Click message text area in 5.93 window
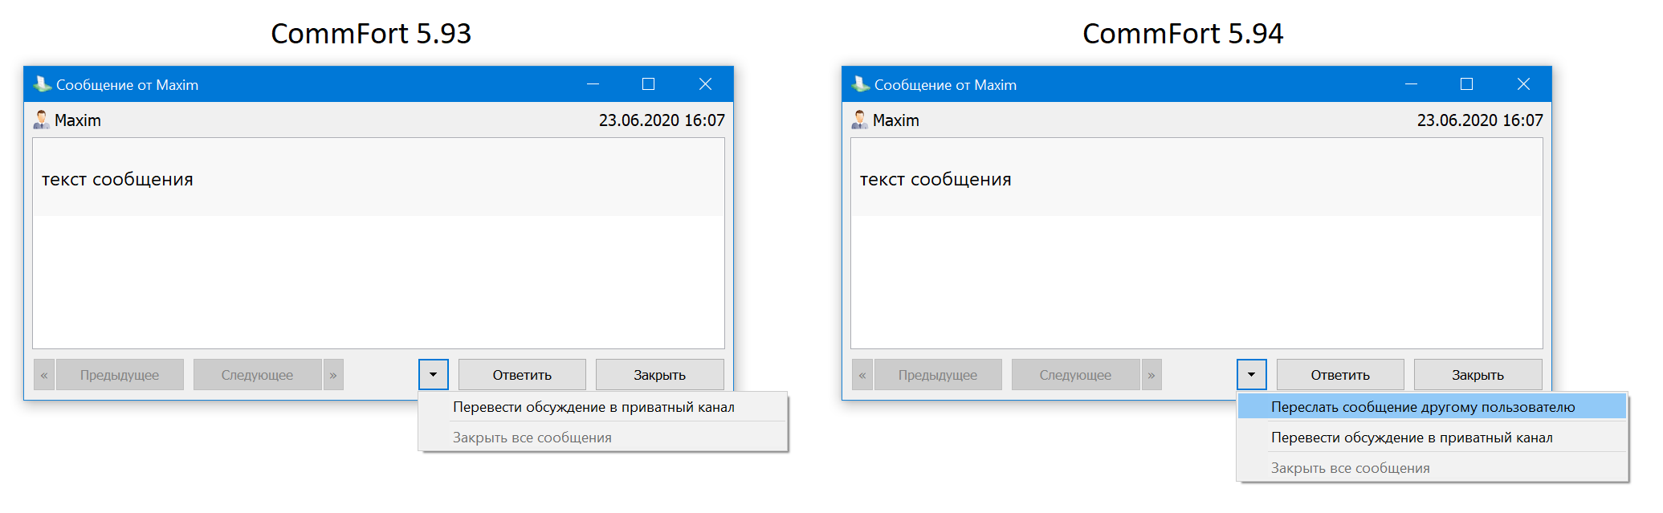The width and height of the screenshot is (1663, 513). (x=378, y=243)
